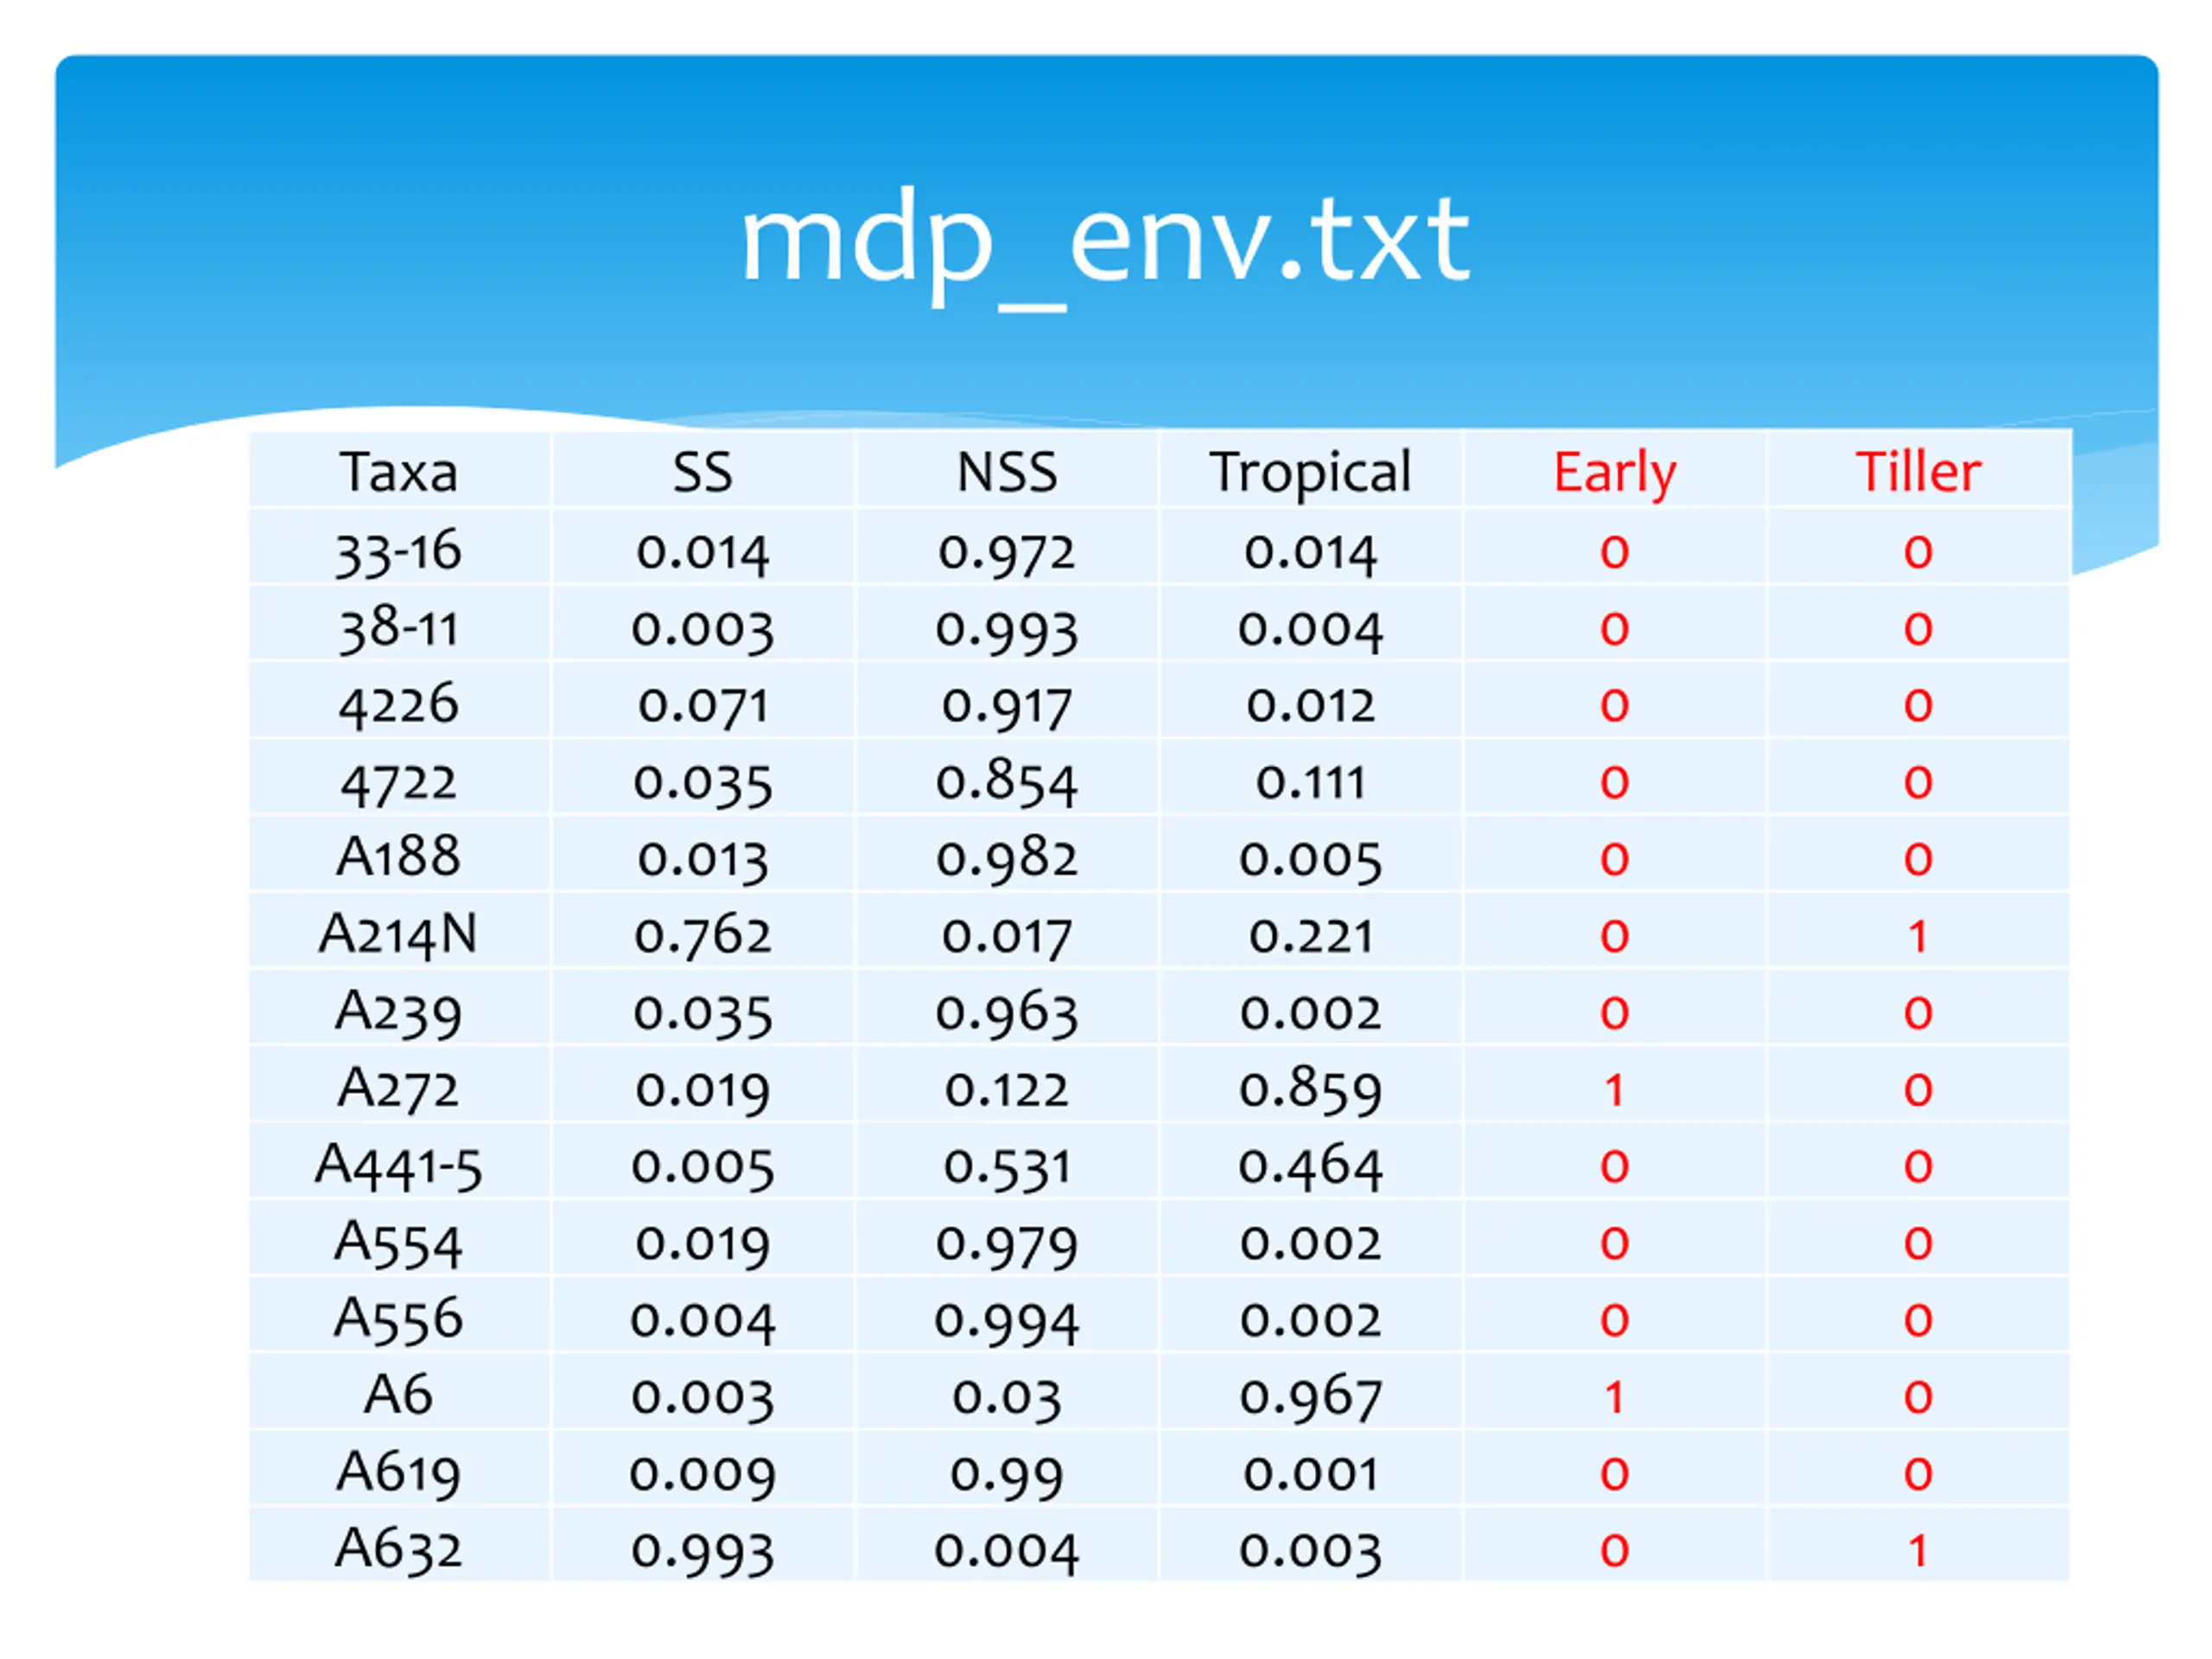
Task: Click taxa name A619
Action: 399,1474
